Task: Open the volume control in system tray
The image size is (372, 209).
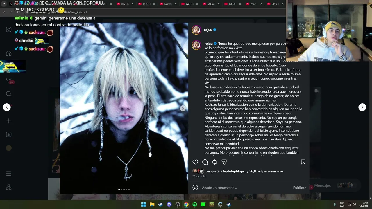Action: (x=354, y=204)
